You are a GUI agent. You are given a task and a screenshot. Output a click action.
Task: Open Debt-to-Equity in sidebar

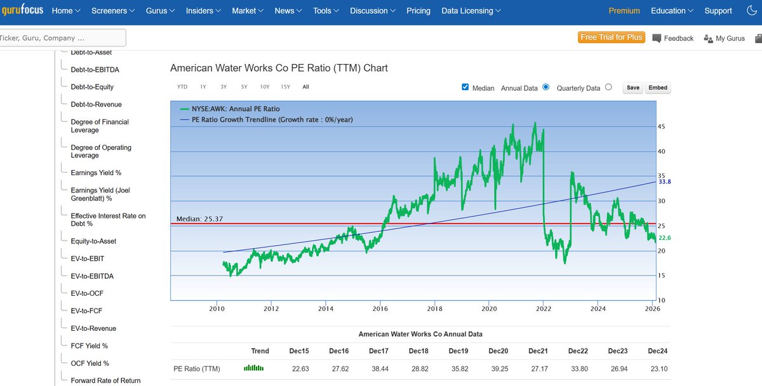92,87
